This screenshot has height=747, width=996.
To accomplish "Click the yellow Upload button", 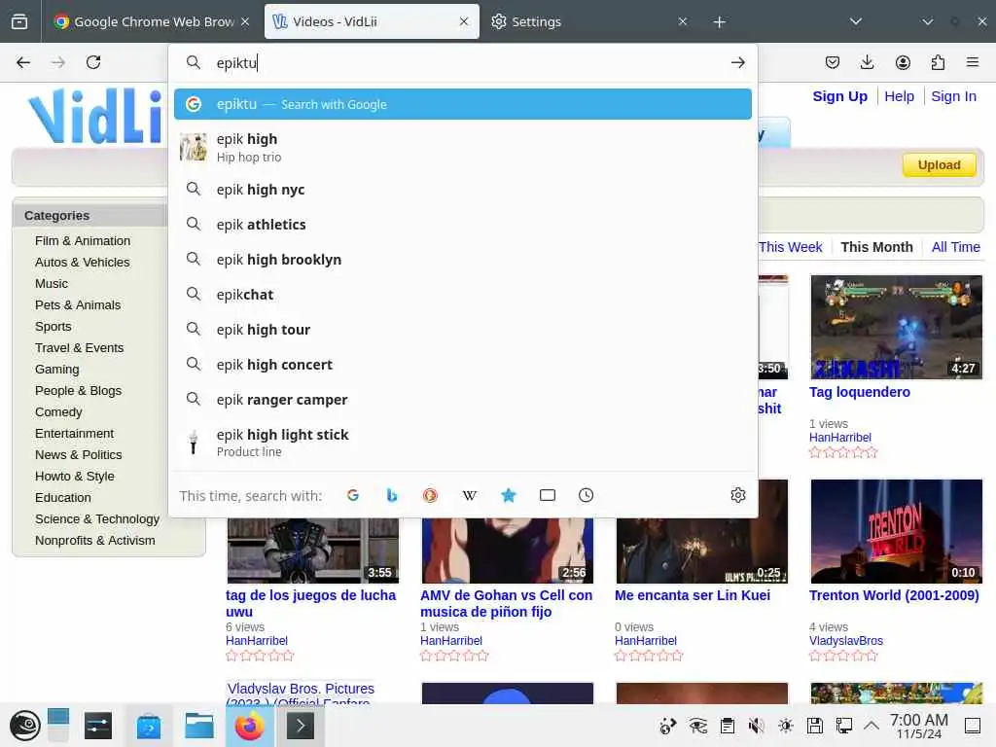I will (x=939, y=165).
